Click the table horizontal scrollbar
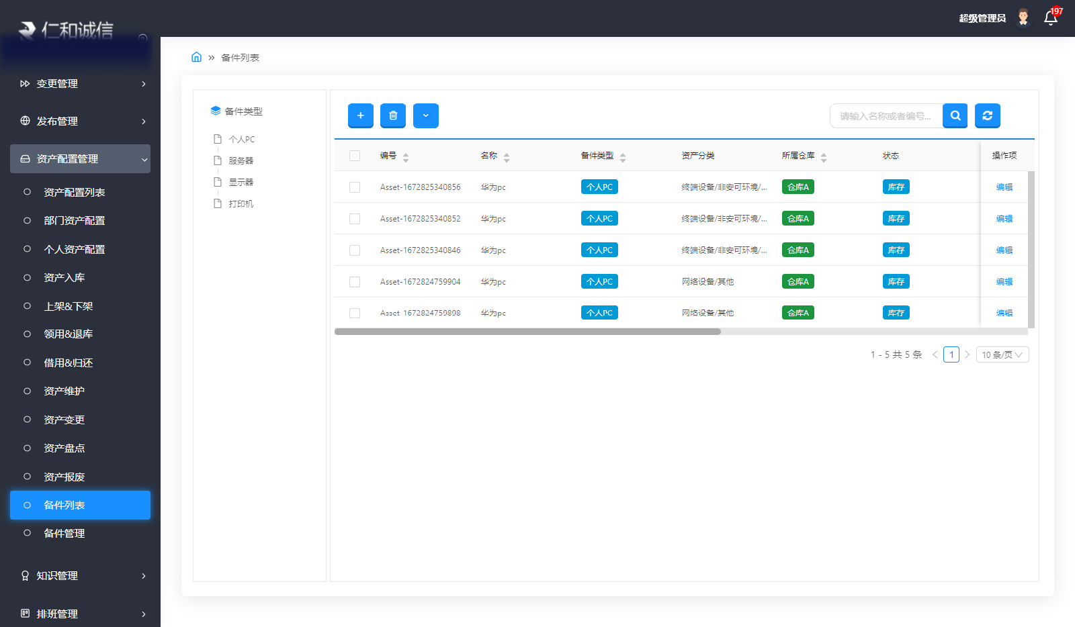The image size is (1075, 627). coord(527,332)
